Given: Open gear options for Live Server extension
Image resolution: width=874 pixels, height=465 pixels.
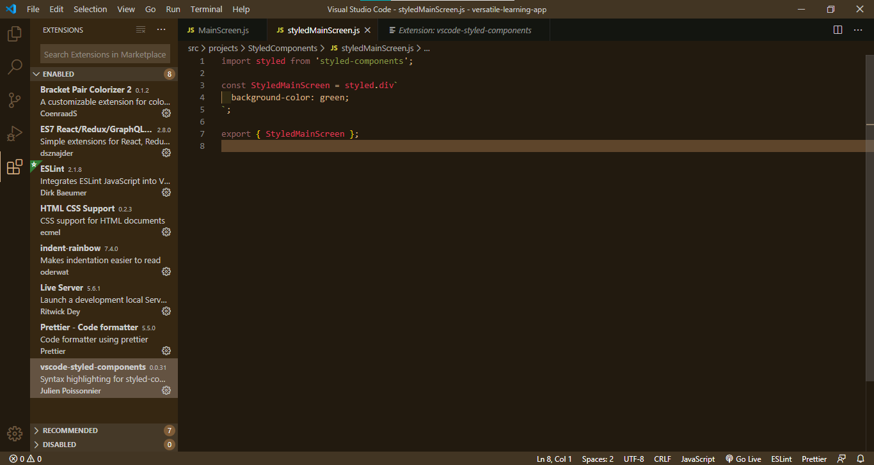Looking at the screenshot, I should 166,310.
